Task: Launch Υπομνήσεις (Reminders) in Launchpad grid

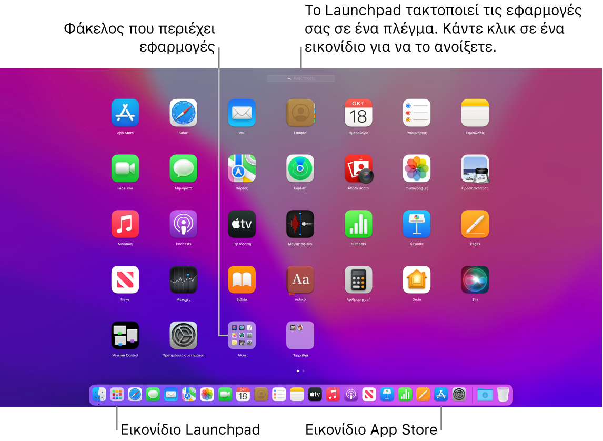Action: [417, 113]
